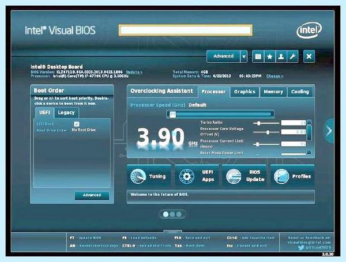This screenshot has height=262, width=346.
Task: Open the calendar icon in top toolbar
Action: click(258, 56)
